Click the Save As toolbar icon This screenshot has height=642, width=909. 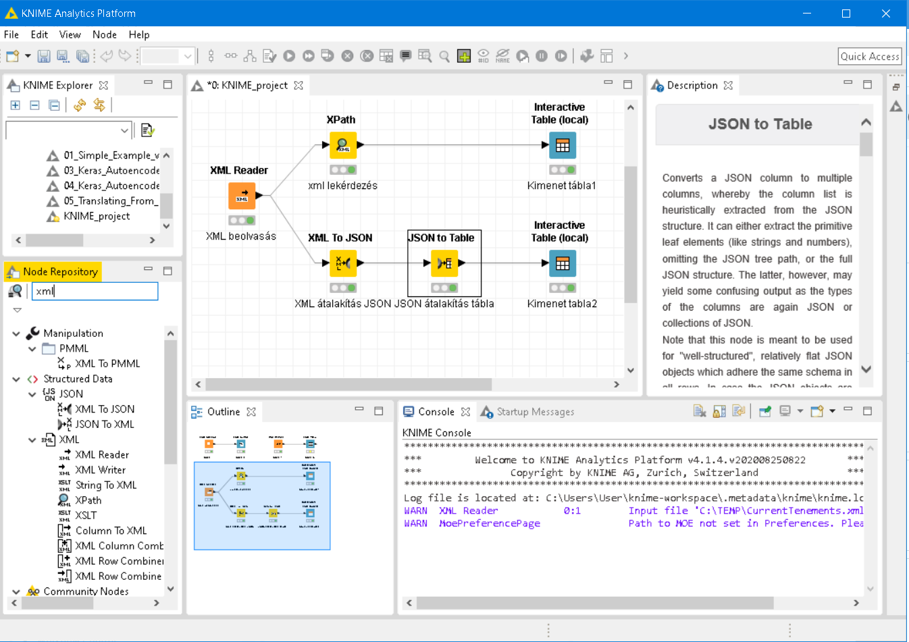[63, 56]
